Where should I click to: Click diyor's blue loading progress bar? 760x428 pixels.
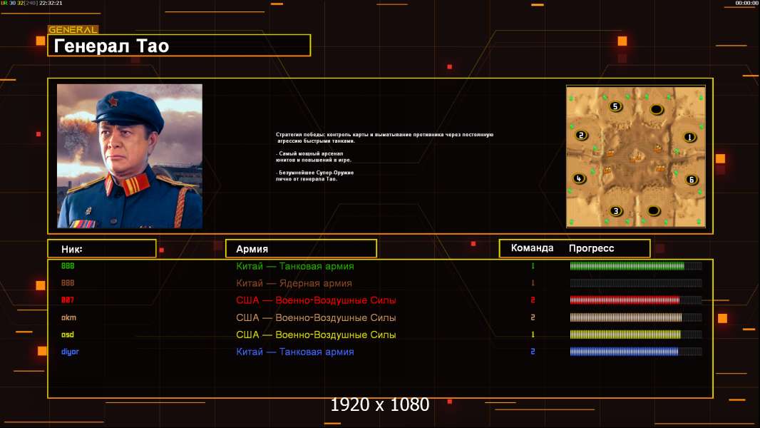636,352
